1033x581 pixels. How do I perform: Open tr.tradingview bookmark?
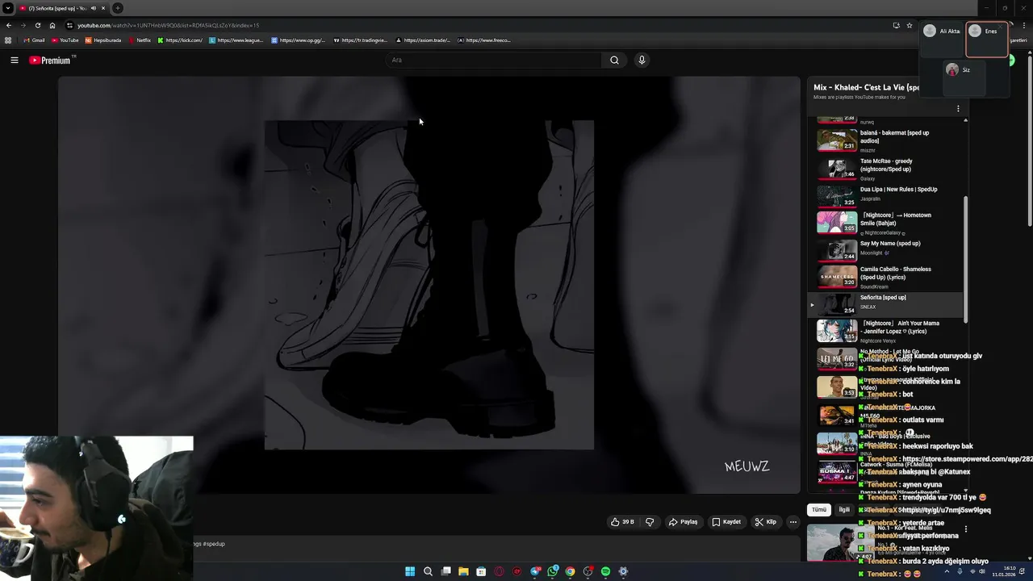360,40
